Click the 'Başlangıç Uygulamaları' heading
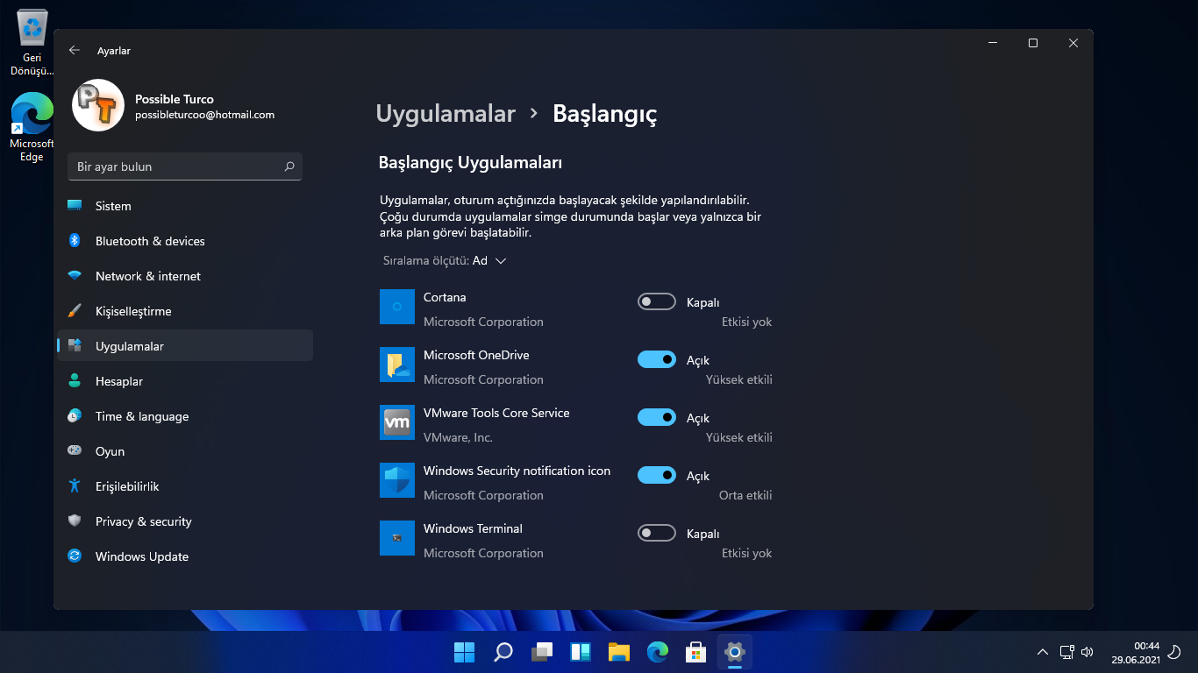 [x=470, y=163]
